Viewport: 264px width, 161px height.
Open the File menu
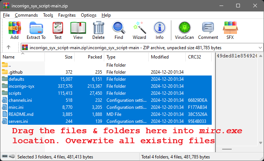(6, 15)
